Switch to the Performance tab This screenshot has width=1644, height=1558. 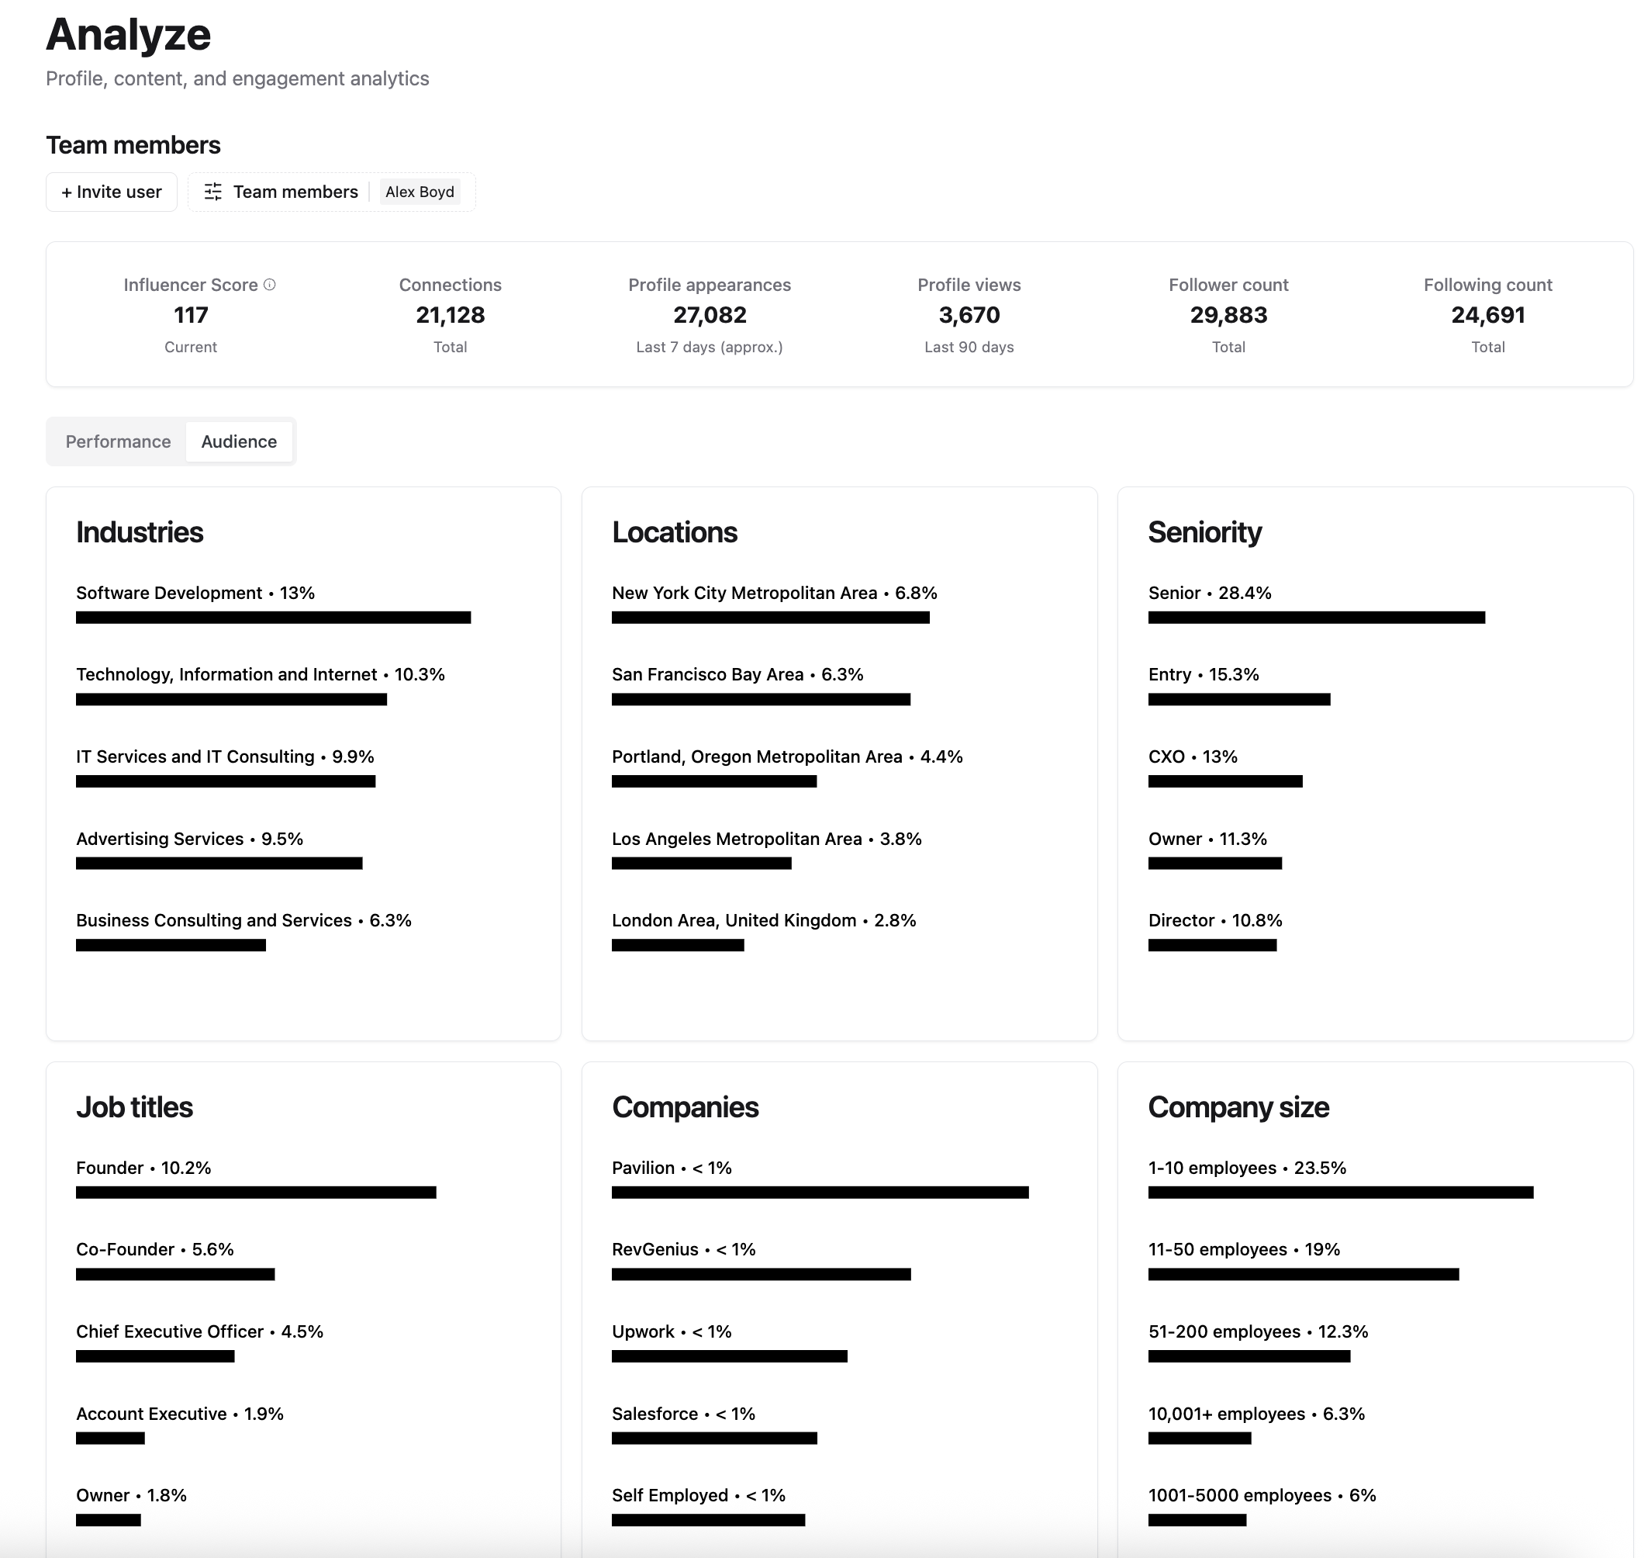(118, 441)
